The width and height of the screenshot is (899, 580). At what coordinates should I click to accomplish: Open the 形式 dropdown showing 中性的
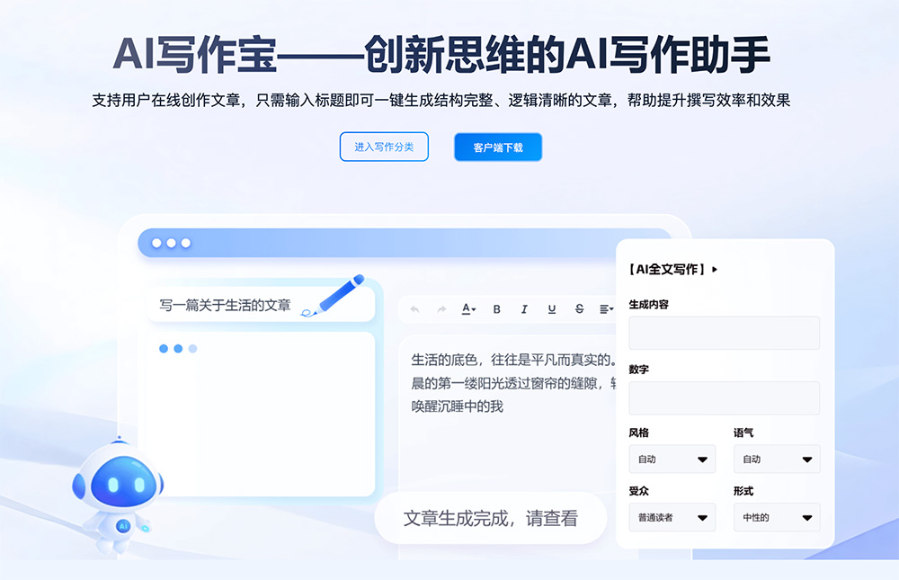click(x=776, y=517)
